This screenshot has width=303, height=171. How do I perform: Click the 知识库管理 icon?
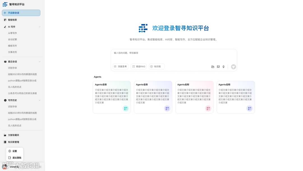(5, 142)
